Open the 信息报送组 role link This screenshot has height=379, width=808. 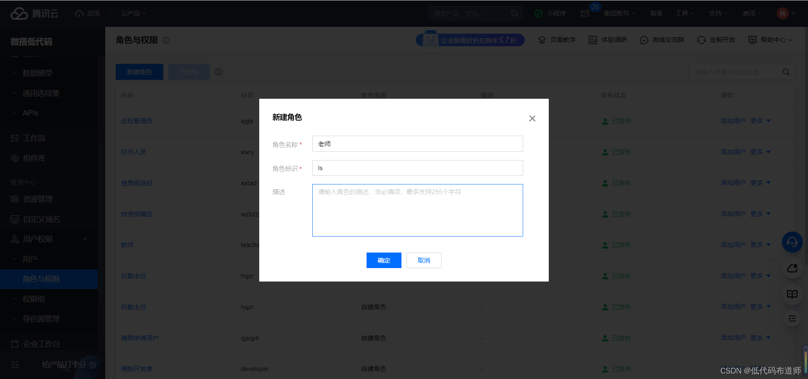tap(137, 183)
